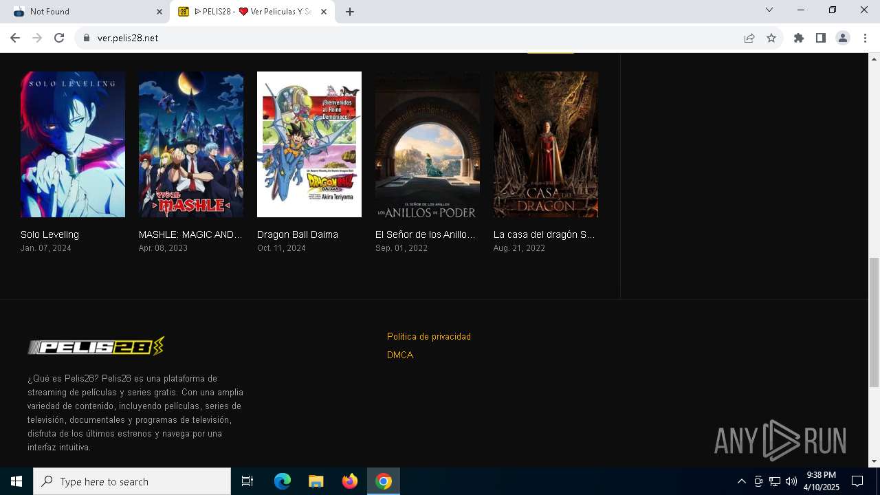
Task: Toggle the browser side panel
Action: point(821,38)
